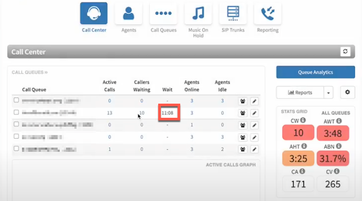
Task: Click active calls value 1 in the last row
Action: (109, 149)
